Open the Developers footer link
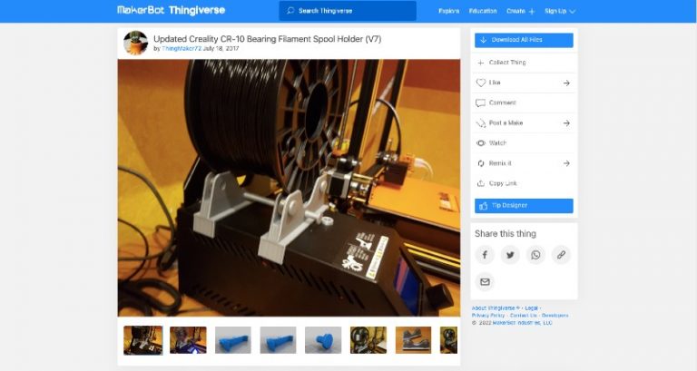The image size is (697, 371). pyautogui.click(x=555, y=316)
